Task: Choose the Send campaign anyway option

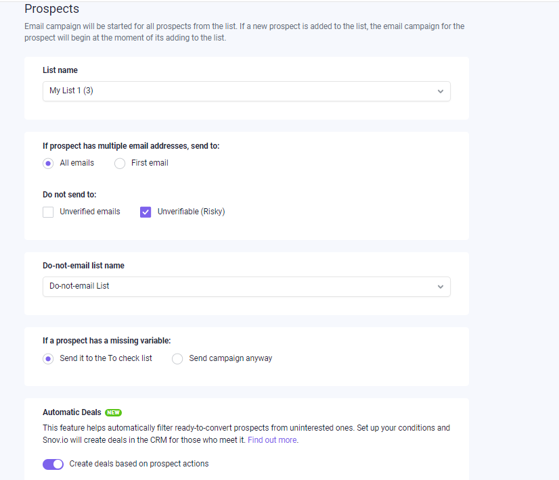Action: point(177,358)
